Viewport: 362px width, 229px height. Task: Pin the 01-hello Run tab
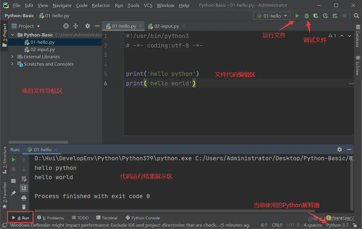(x=13, y=193)
